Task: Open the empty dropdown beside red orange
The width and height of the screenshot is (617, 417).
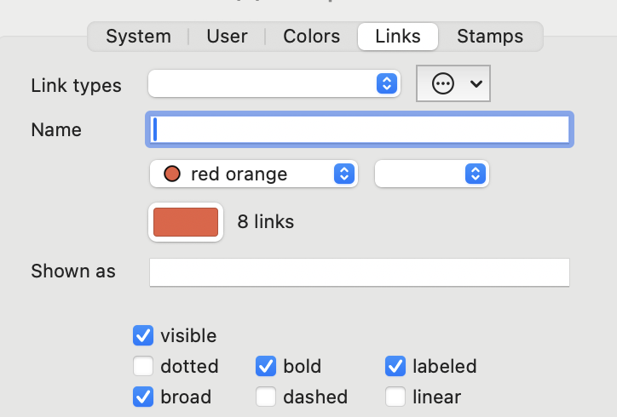Action: click(432, 174)
